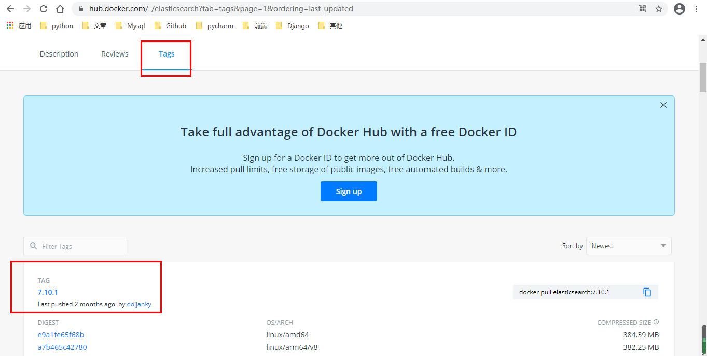Click the banner heading about free Docker ID

(x=349, y=132)
